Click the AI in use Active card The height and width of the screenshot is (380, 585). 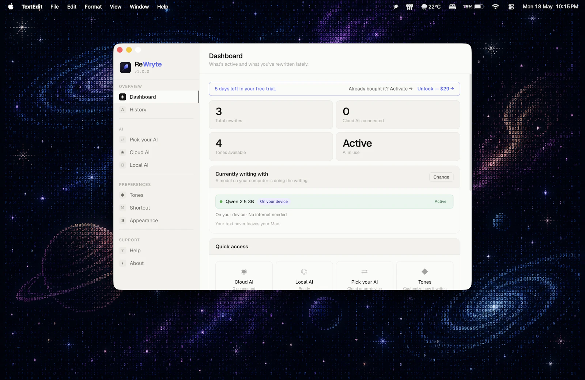pos(398,146)
